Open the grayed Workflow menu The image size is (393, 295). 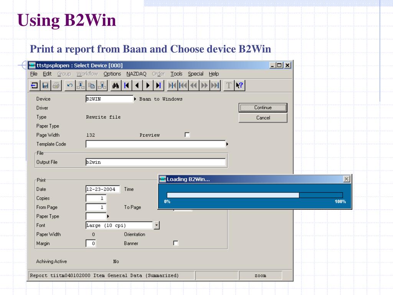pyautogui.click(x=87, y=74)
